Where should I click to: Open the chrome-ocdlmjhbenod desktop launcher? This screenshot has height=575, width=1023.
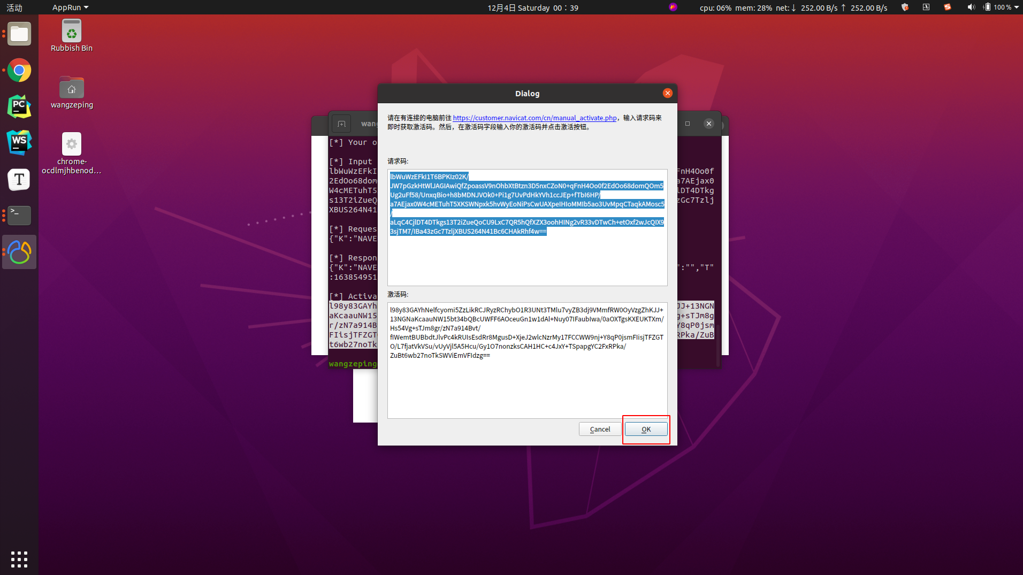(72, 154)
